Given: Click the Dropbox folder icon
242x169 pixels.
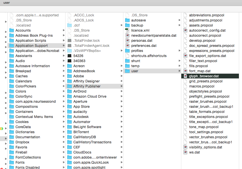Looking at the screenshot, I should point(12,142).
